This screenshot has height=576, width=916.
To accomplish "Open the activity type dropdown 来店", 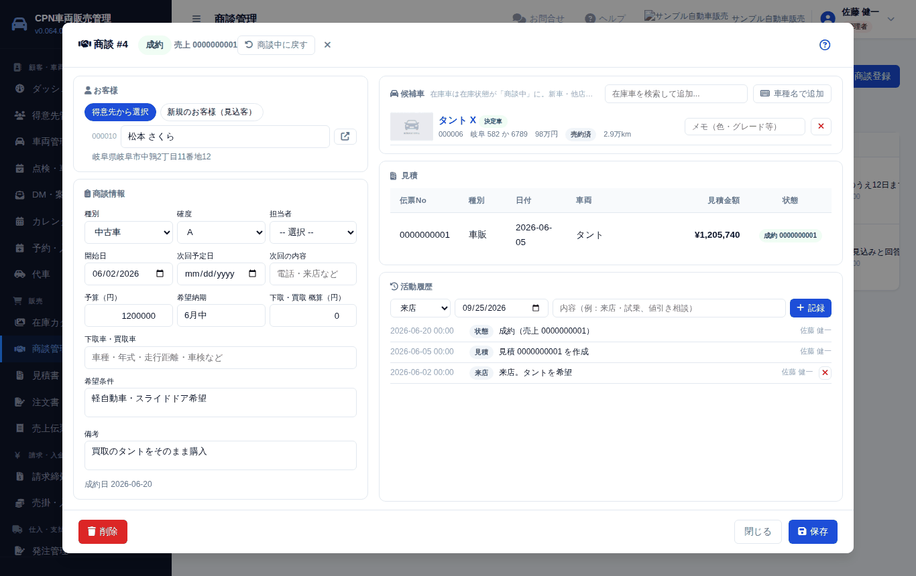I will click(x=420, y=308).
